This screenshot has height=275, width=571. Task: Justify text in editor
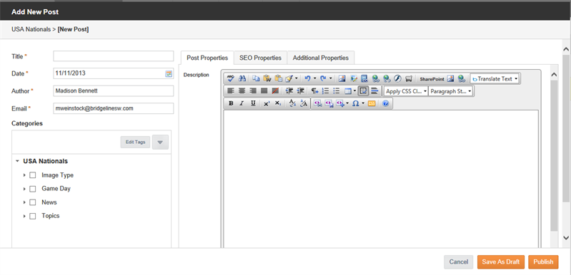[x=264, y=90]
